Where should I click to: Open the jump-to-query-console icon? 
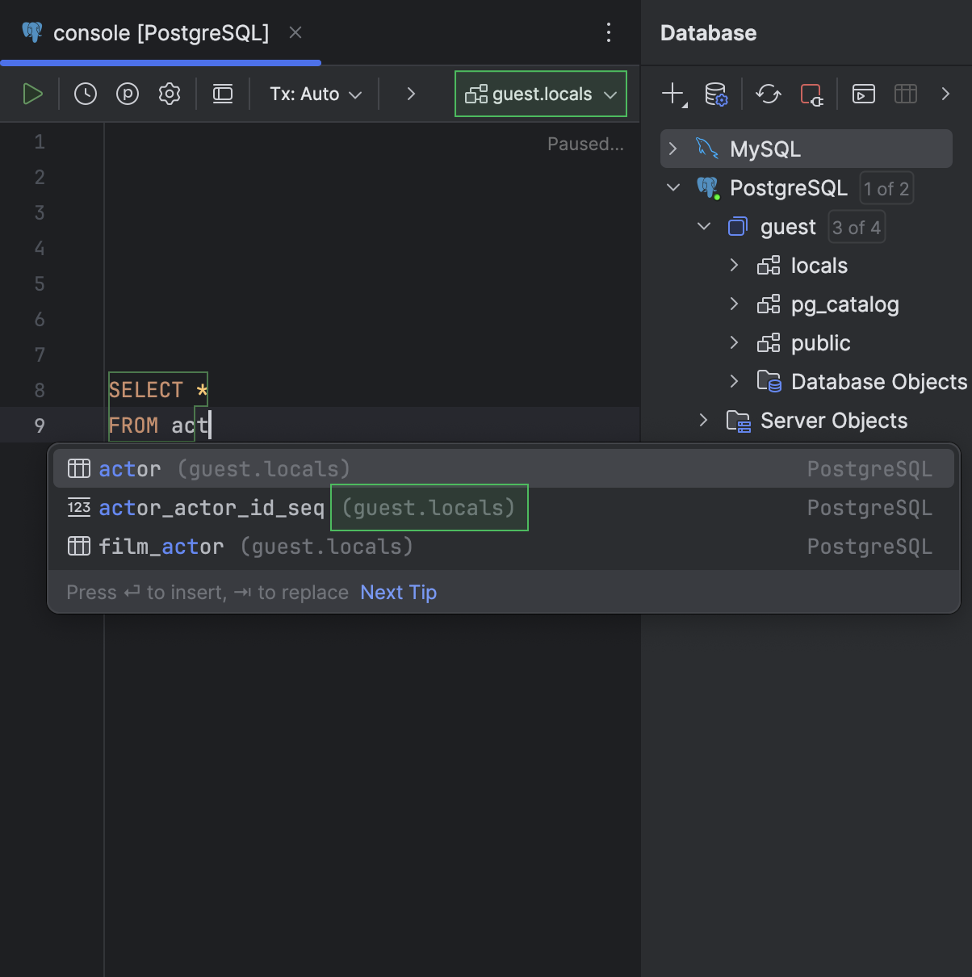863,94
